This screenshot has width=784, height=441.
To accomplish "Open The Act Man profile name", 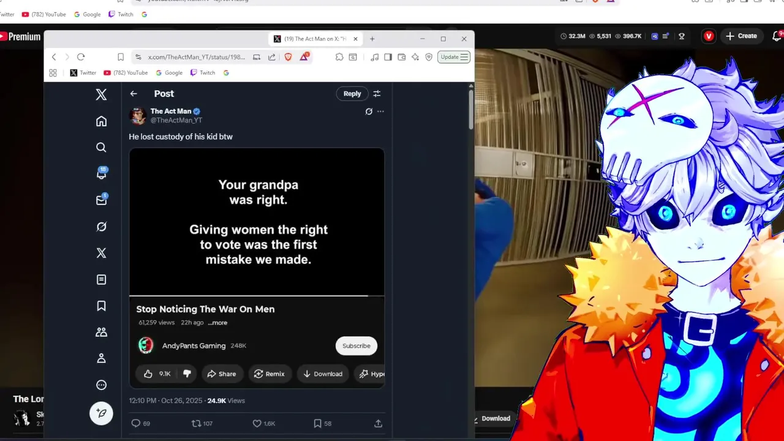I will (x=171, y=111).
